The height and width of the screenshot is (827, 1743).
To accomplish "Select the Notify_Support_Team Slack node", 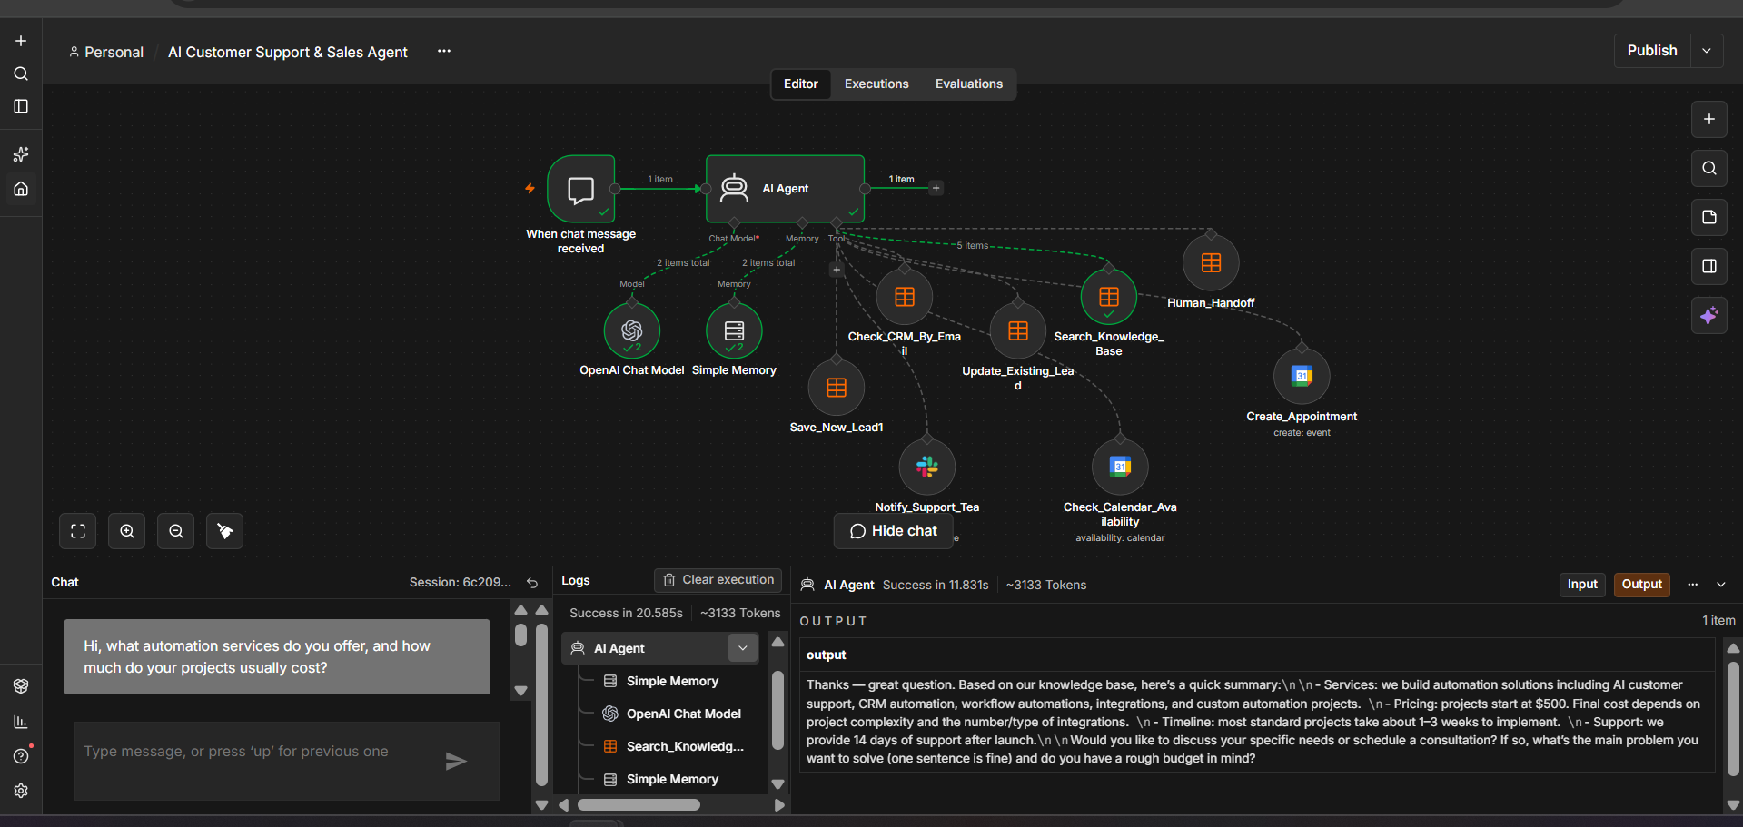I will click(x=926, y=468).
